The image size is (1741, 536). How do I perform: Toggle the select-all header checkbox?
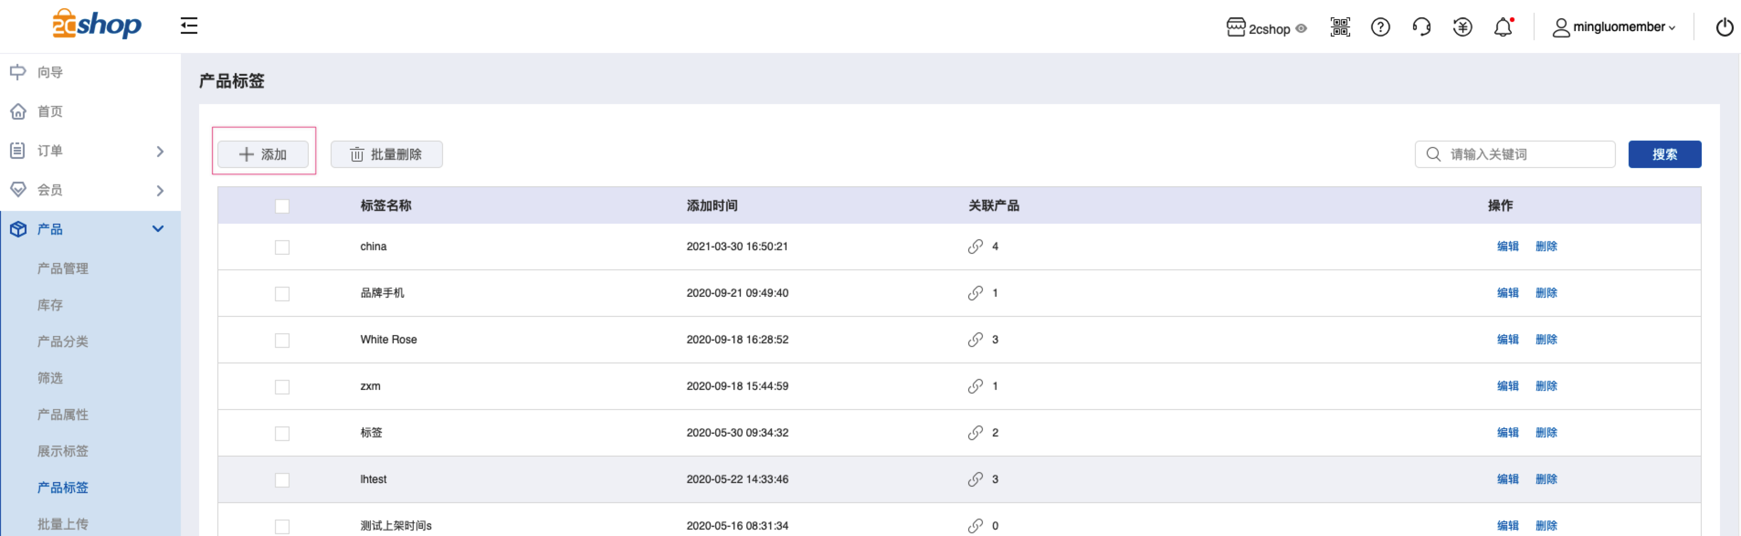point(283,206)
